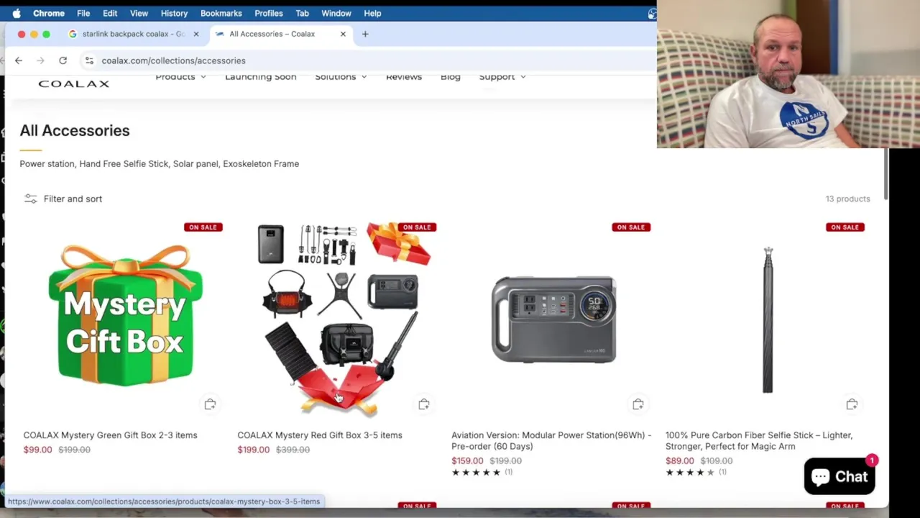Image resolution: width=920 pixels, height=518 pixels.
Task: Quick add Mystery Green Gift Box to cart
Action: [x=210, y=404]
